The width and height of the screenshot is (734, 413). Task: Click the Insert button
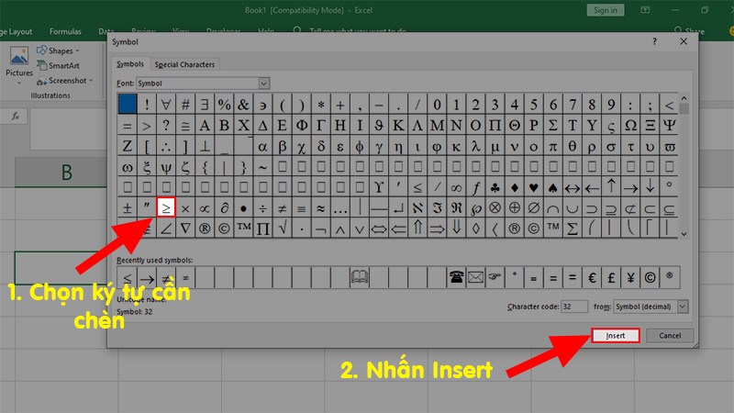[615, 335]
